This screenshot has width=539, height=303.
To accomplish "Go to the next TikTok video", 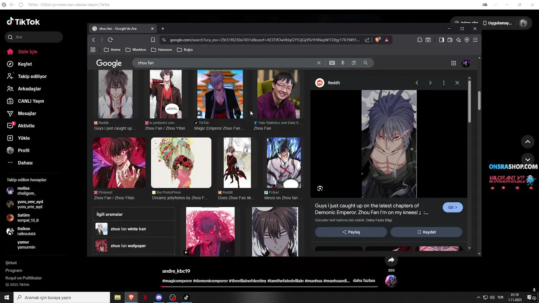I will [528, 159].
